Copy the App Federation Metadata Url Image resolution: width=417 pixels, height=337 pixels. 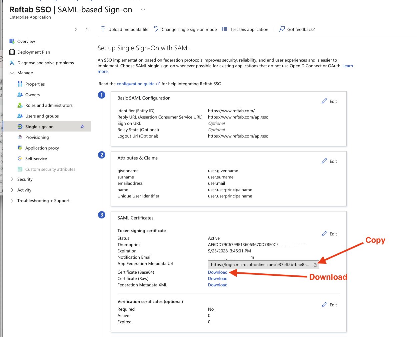315,264
